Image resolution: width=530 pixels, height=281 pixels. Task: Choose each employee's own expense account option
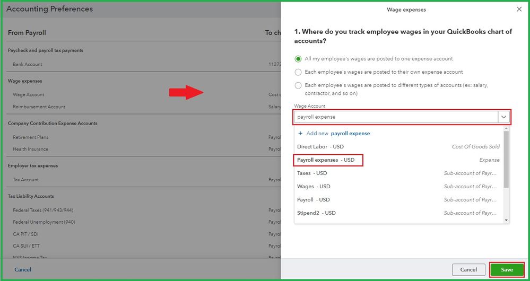pyautogui.click(x=298, y=72)
